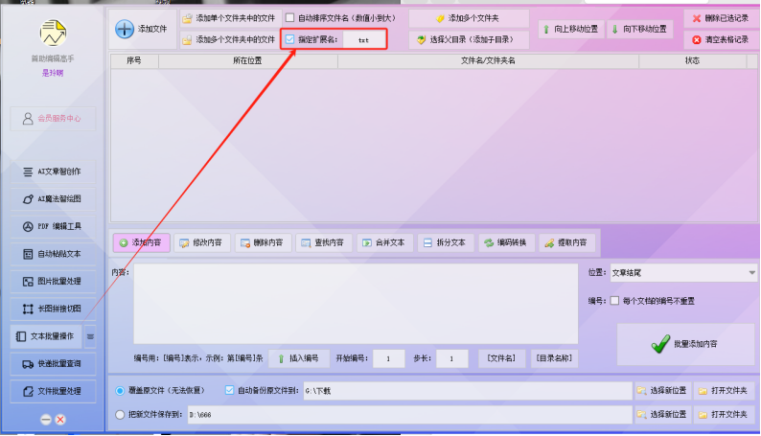The image size is (761, 436).
Task: Open 图片批量处理 in the sidebar
Action: [x=53, y=282]
